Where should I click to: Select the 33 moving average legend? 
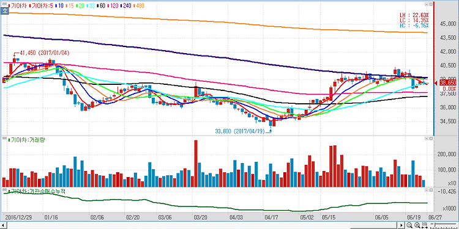pyautogui.click(x=91, y=5)
